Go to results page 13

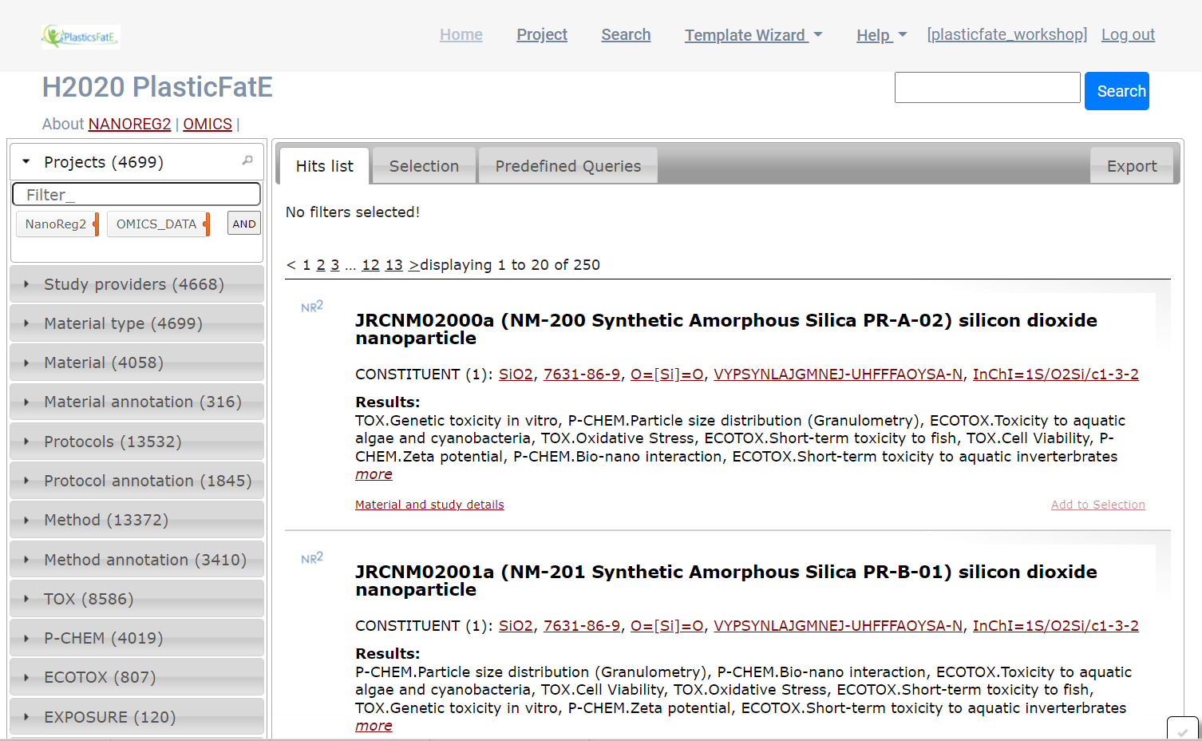click(394, 265)
